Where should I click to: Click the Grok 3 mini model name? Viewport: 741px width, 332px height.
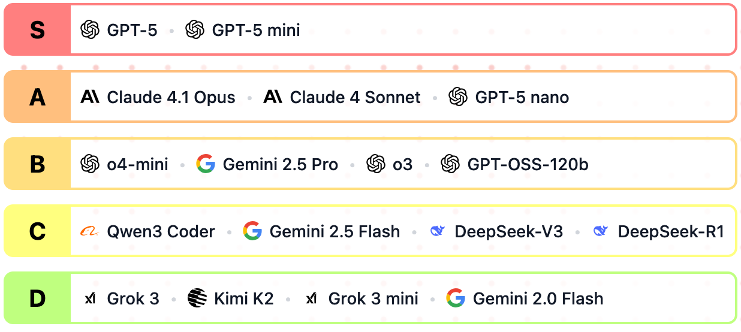pyautogui.click(x=373, y=298)
